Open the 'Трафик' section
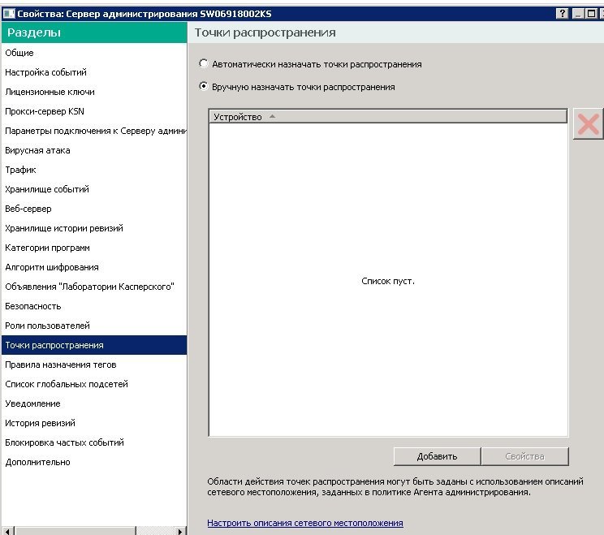The height and width of the screenshot is (535, 604). pyautogui.click(x=94, y=170)
